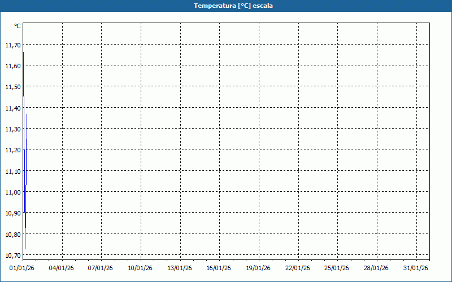
Task: Click the 10,70 y-axis label
Action: point(13,255)
